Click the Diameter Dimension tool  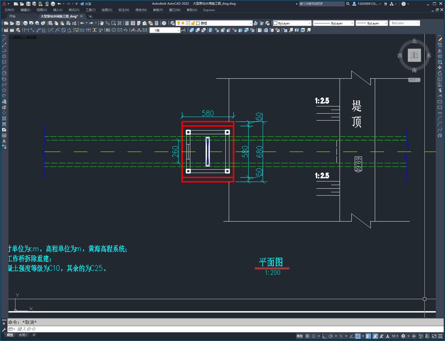63,30
